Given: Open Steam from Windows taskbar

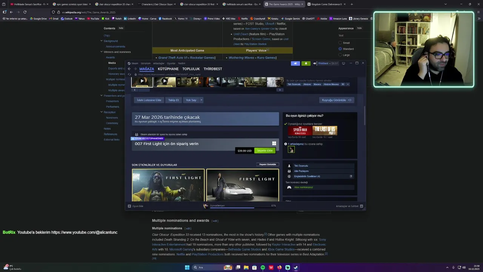Looking at the screenshot, I should (296, 267).
